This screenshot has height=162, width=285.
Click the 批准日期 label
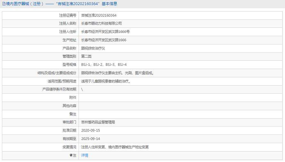70,130
